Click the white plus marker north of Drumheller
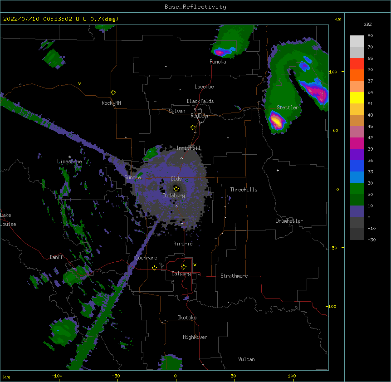391x382 pixels. click(x=278, y=170)
